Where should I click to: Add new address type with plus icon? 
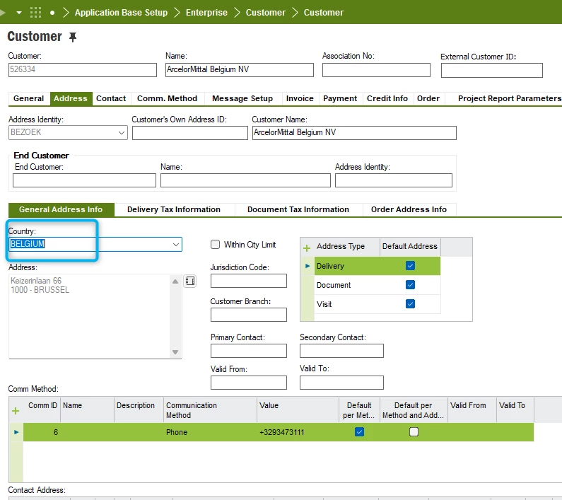point(307,248)
